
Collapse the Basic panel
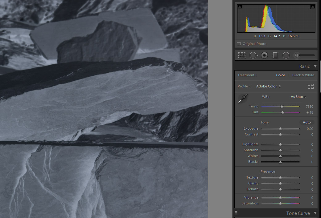(x=315, y=66)
